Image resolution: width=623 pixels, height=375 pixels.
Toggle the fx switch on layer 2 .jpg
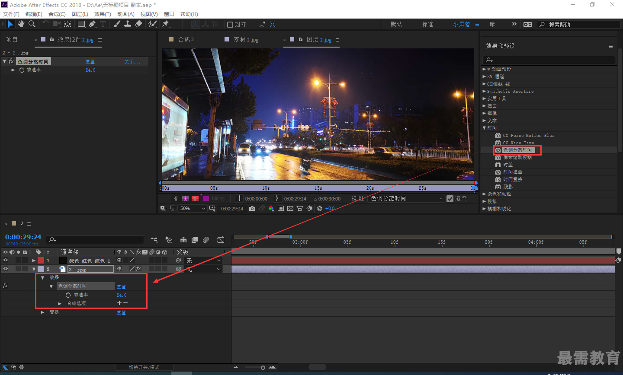[138, 269]
